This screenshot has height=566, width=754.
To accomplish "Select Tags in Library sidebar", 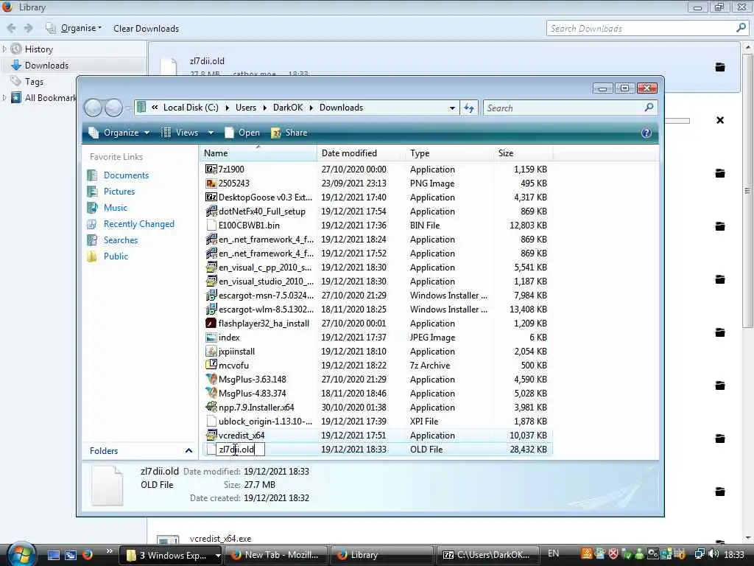I will (34, 82).
